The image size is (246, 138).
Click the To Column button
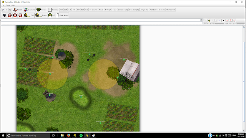click(93, 10)
